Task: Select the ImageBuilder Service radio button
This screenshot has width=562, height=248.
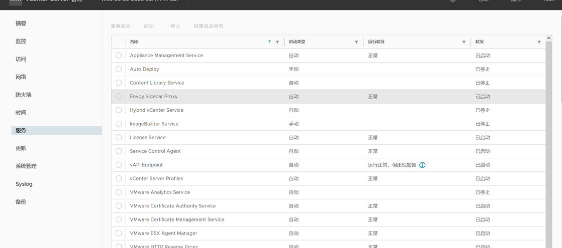Action: pos(119,124)
